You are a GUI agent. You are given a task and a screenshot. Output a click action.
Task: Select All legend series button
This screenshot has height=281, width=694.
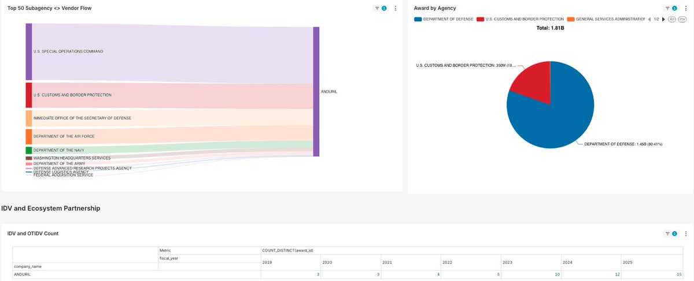(x=671, y=19)
